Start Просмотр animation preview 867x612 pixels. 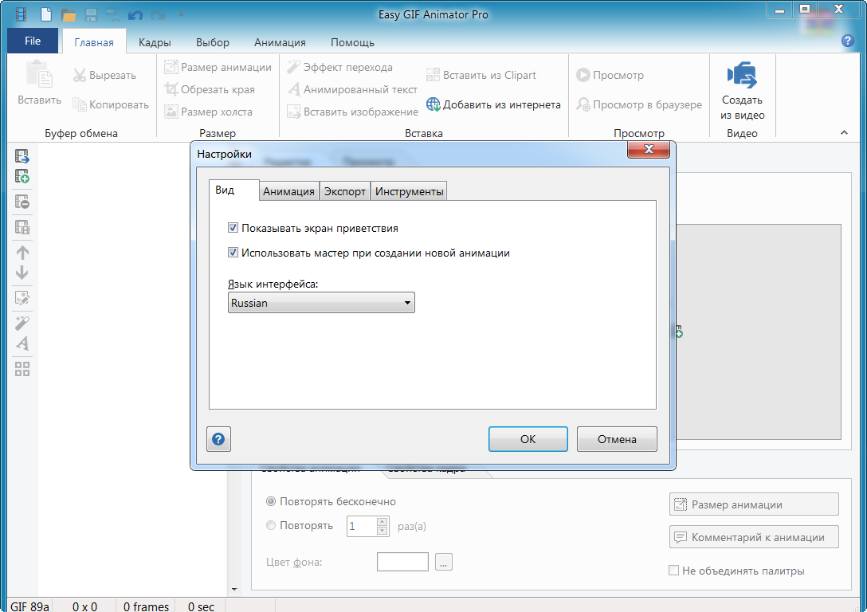click(x=610, y=75)
